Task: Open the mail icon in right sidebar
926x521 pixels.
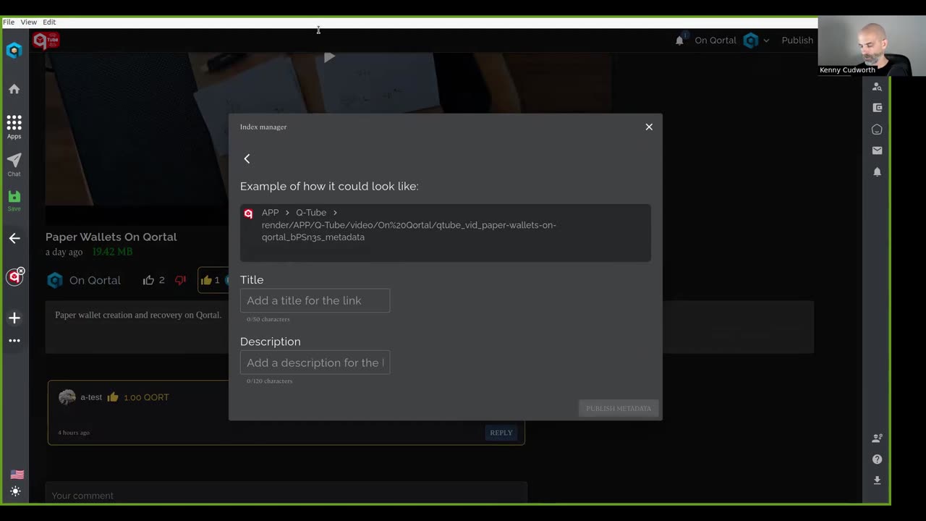Action: 877,151
